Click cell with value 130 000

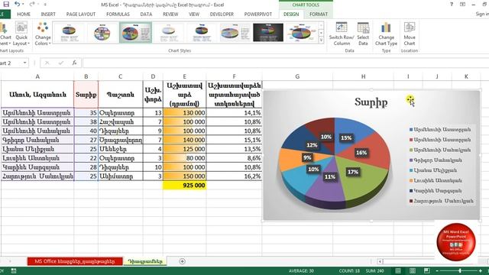pyautogui.click(x=184, y=112)
